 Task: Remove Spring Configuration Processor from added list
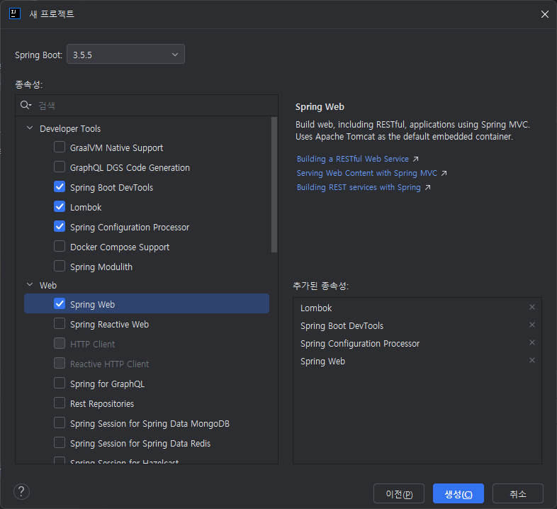(531, 342)
